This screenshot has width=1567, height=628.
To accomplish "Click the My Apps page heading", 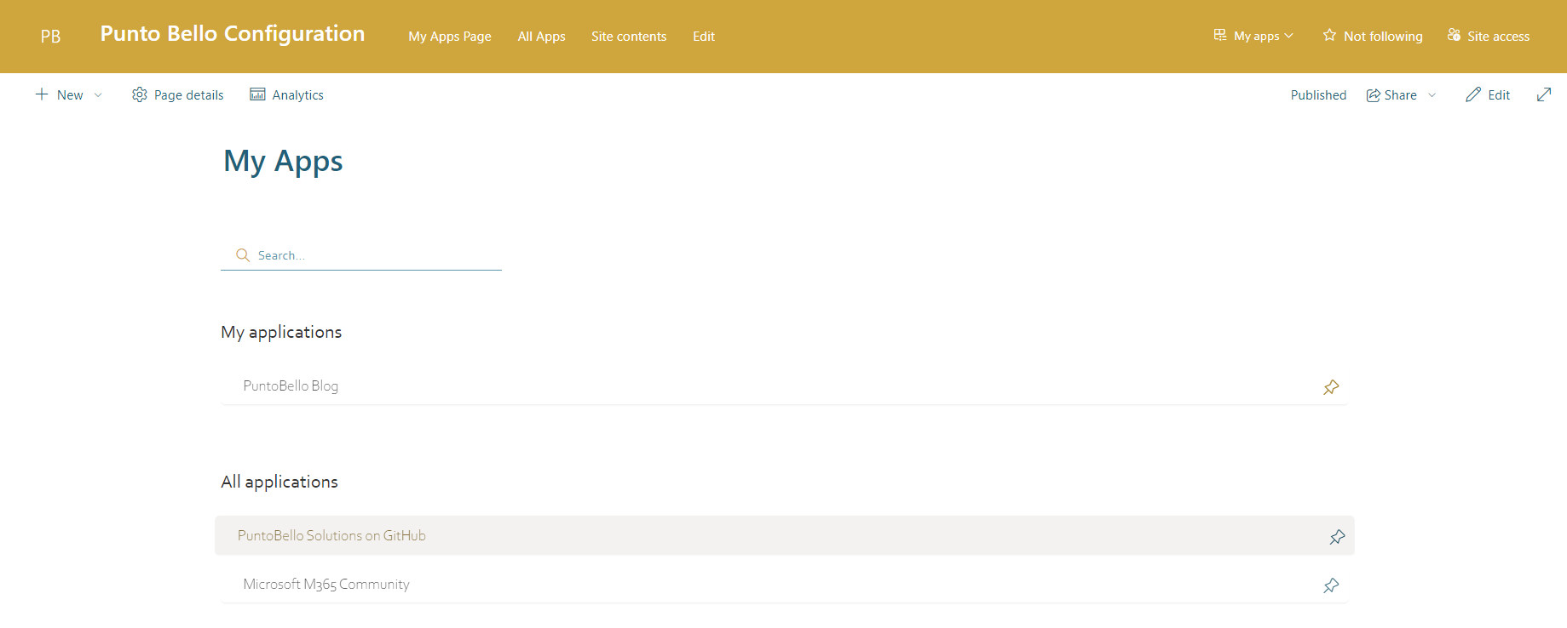I will (x=283, y=162).
